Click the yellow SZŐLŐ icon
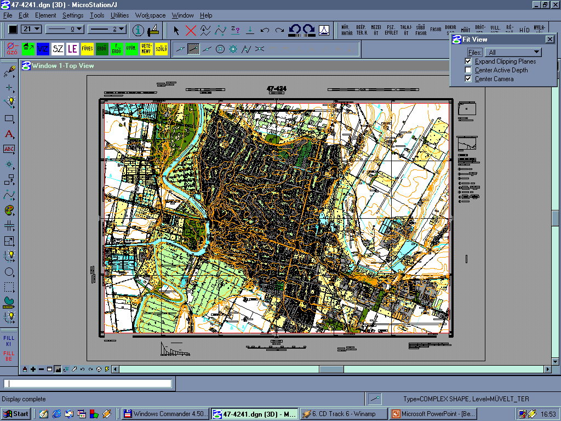 (x=161, y=49)
